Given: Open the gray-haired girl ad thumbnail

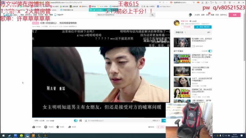Looking at the screenshot, I should coord(182,42).
